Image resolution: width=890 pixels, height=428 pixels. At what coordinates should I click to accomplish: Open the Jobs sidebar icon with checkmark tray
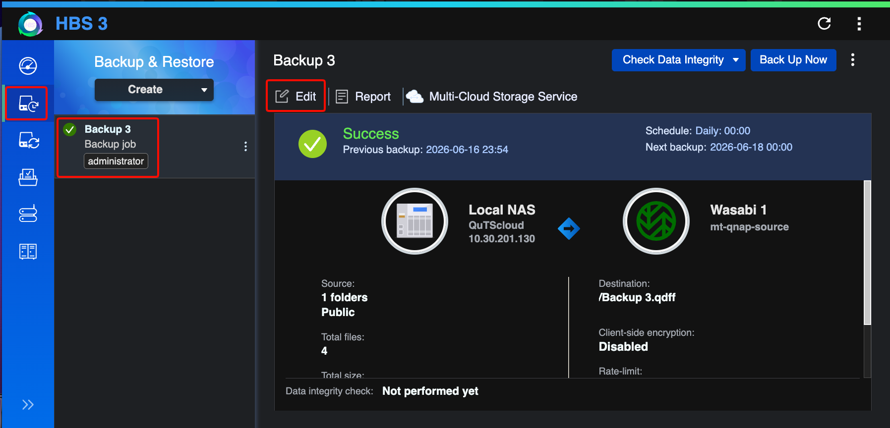coord(28,177)
